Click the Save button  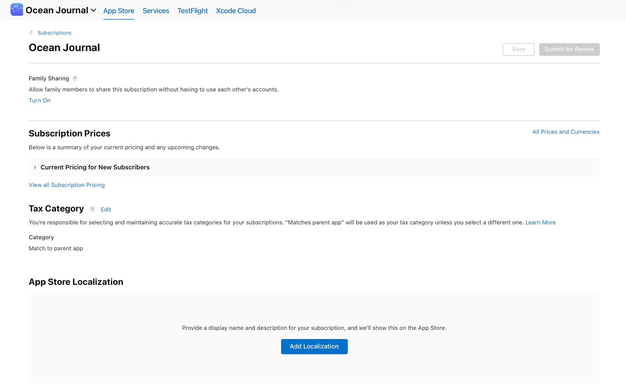click(518, 49)
